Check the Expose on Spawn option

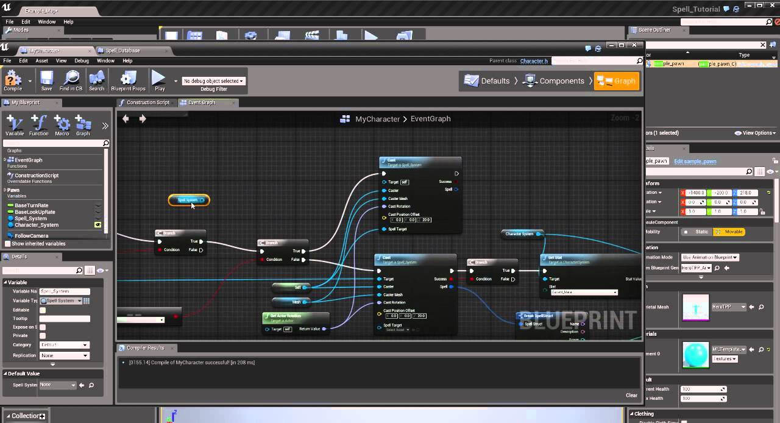[x=43, y=327]
